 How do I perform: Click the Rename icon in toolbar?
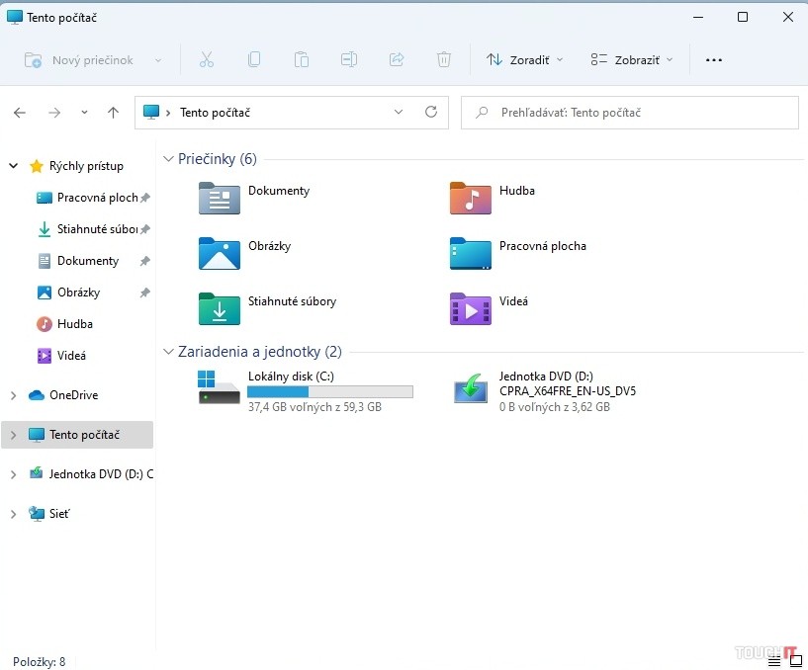pos(349,60)
